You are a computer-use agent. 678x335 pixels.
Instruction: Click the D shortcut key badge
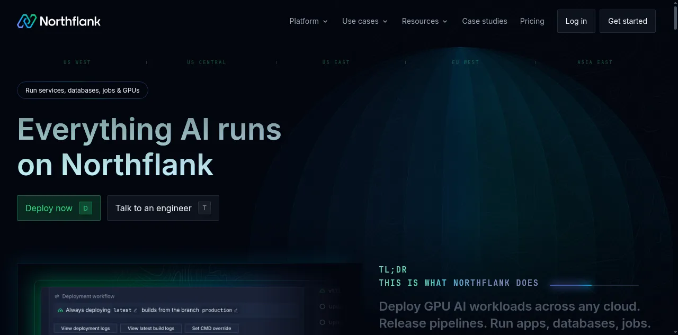[86, 208]
